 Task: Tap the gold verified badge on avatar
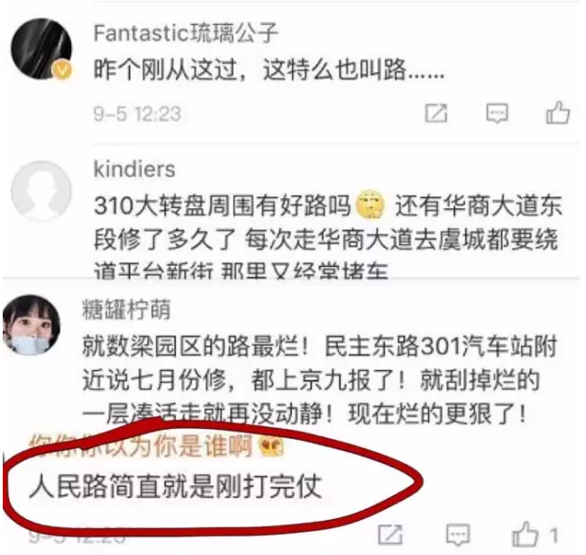pos(62,69)
